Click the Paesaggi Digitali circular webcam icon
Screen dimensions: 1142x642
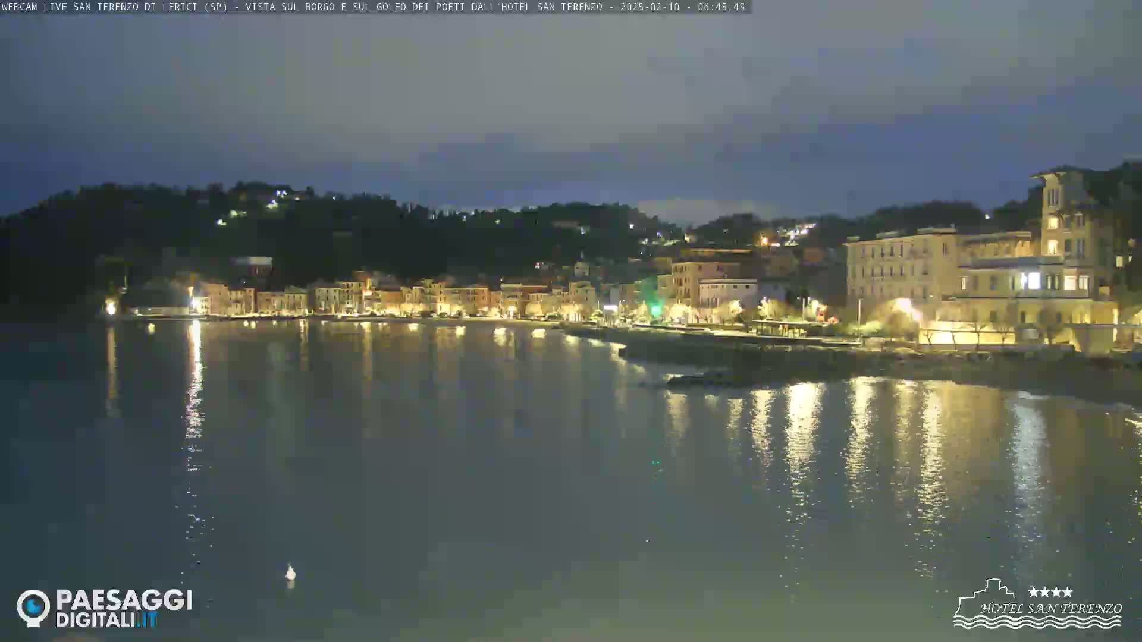(33, 608)
